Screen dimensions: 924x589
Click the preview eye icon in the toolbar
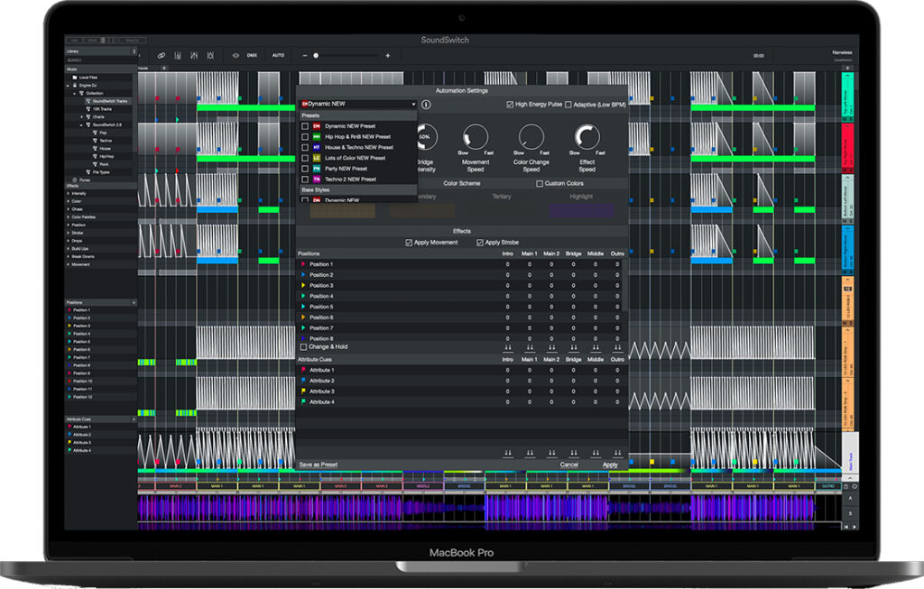pyautogui.click(x=236, y=55)
